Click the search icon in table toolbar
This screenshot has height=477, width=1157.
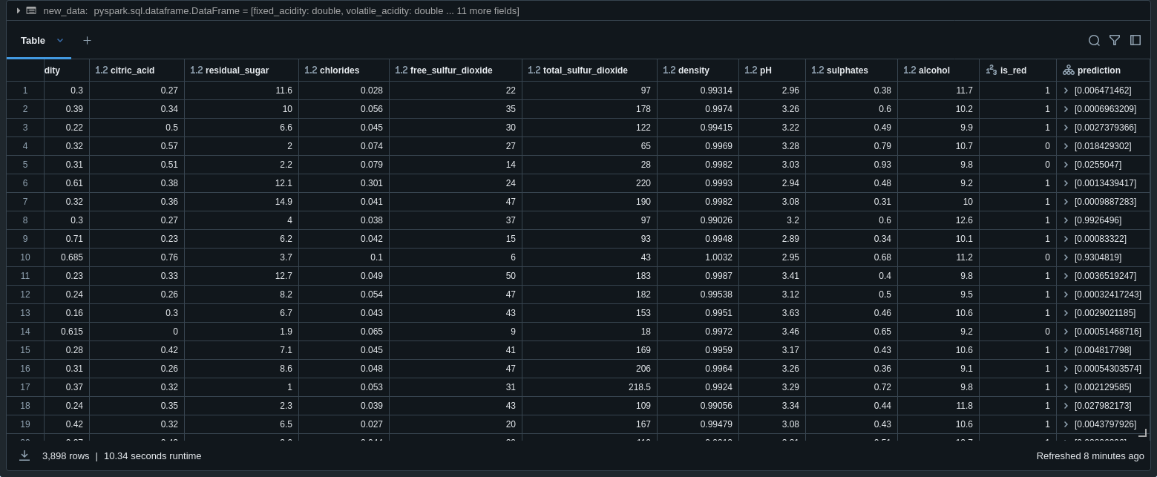1093,41
